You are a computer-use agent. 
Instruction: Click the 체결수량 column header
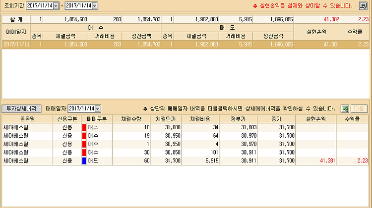point(131,119)
